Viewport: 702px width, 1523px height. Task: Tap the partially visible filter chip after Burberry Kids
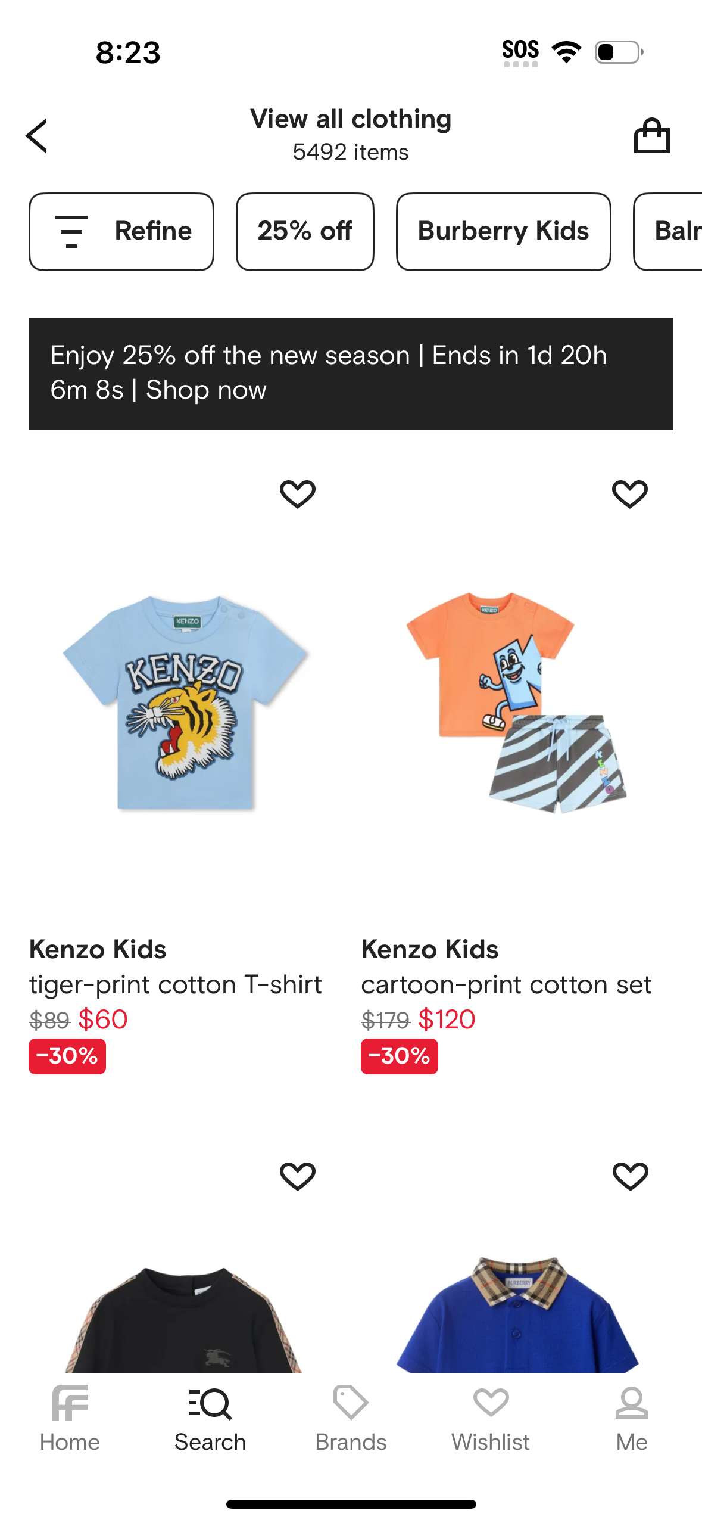point(673,231)
